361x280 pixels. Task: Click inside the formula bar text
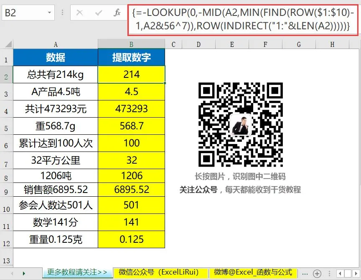pyautogui.click(x=243, y=19)
